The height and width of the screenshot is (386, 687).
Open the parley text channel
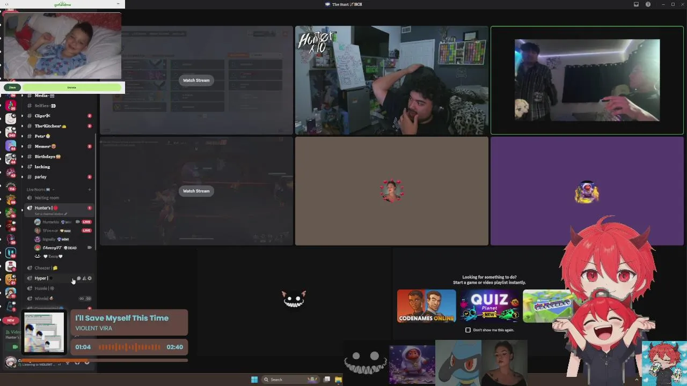click(x=58, y=177)
